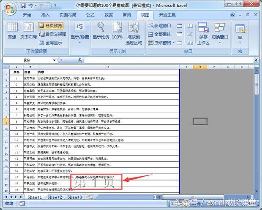
Task: Save the workbook from quick access toolbar
Action: click(23, 5)
